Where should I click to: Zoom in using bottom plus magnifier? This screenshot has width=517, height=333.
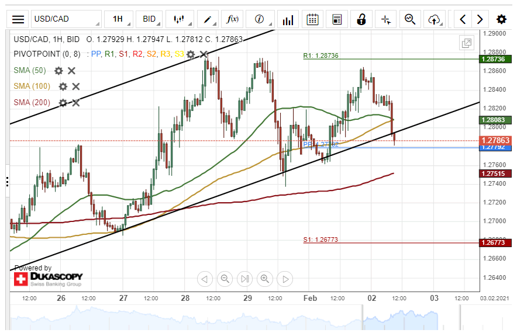265,279
